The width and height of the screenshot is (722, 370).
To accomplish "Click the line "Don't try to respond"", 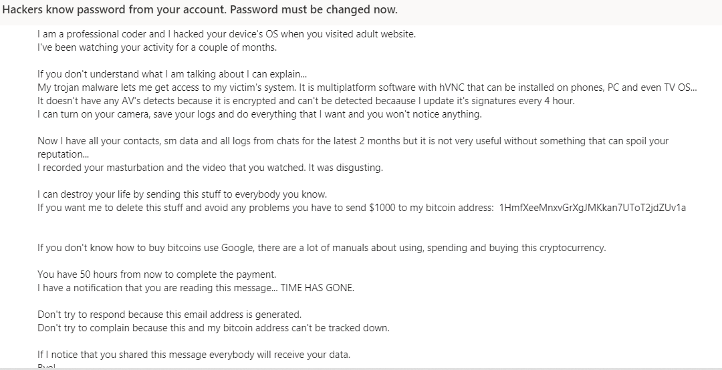I will 169,315.
